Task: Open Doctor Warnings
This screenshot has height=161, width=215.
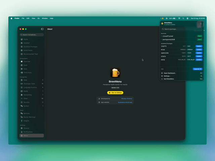Action: pos(32,117)
